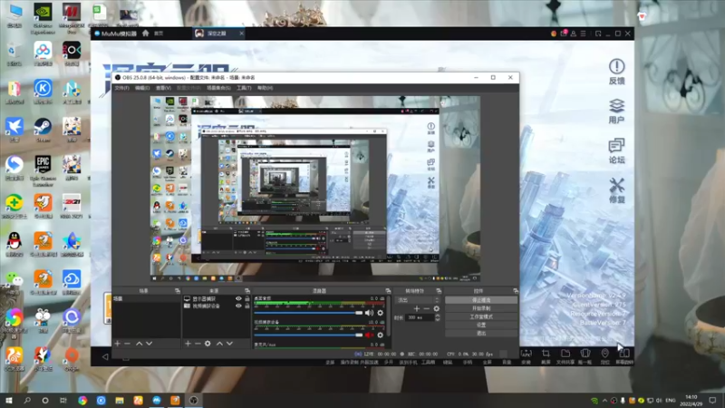This screenshot has height=408, width=725.
Task: Pop out the 控件 dock panel
Action: point(515,291)
